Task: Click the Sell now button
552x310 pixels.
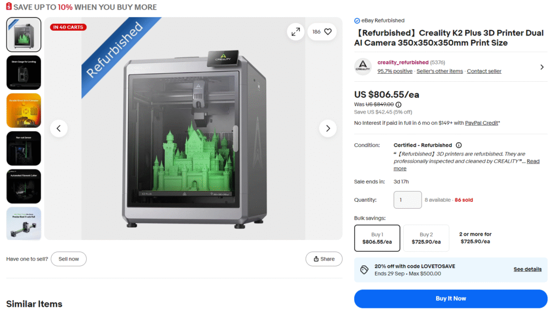Action: [68, 259]
